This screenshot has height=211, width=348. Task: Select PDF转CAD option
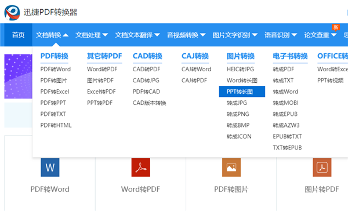tap(147, 92)
